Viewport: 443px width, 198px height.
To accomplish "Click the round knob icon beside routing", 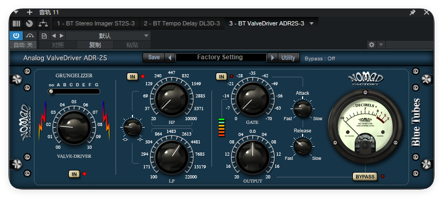I will pyautogui.click(x=29, y=23).
